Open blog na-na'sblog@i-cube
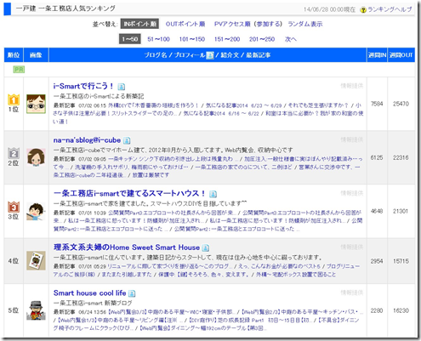 pyautogui.click(x=87, y=140)
